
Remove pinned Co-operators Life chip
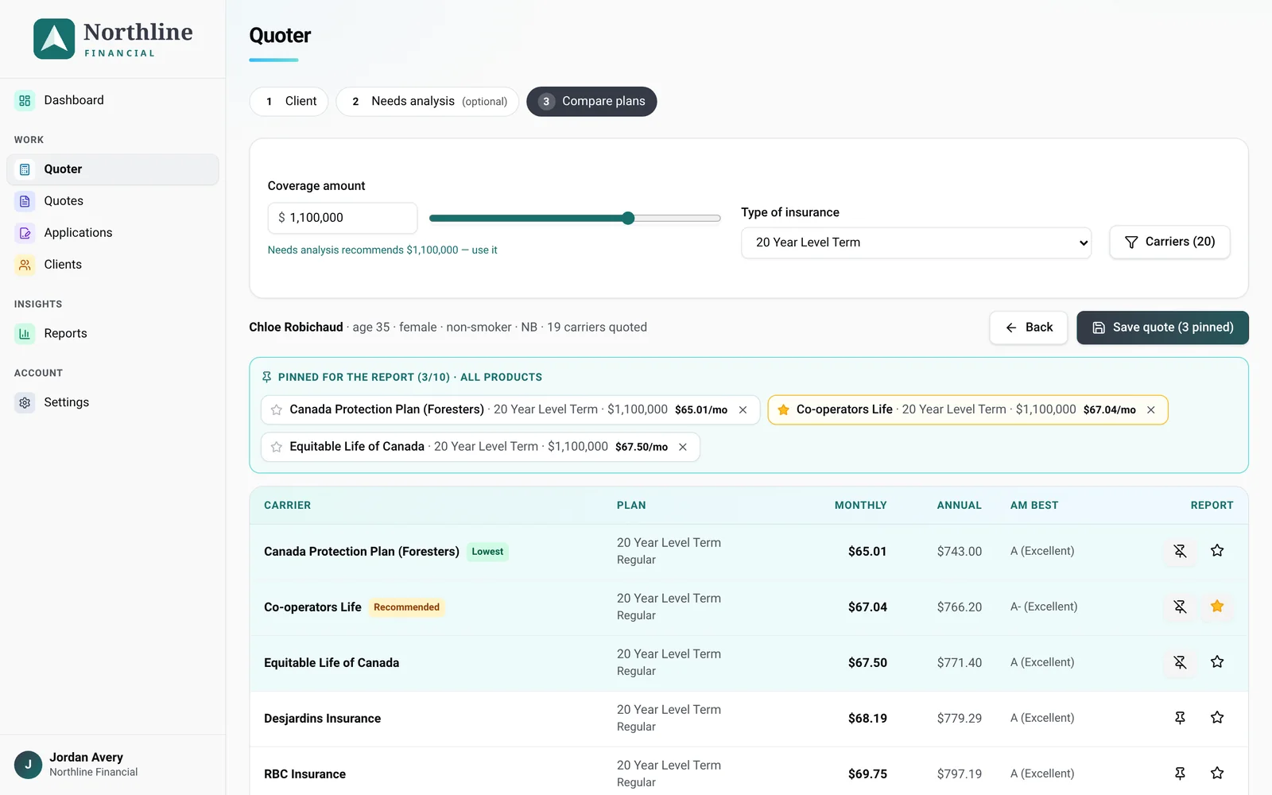pos(1150,410)
